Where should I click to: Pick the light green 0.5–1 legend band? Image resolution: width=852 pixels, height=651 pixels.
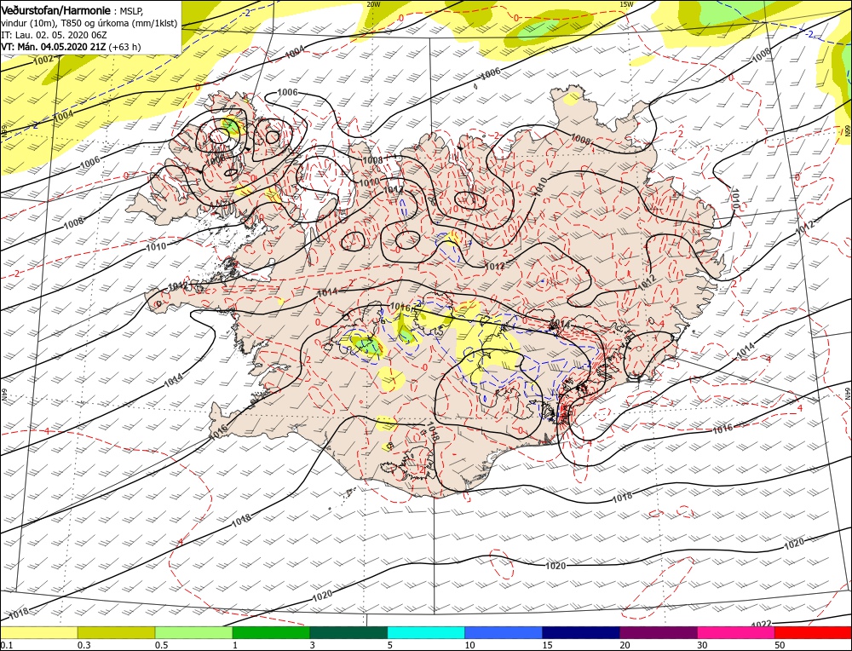193,632
